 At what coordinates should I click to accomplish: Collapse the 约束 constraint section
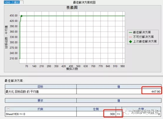(x=8, y=109)
